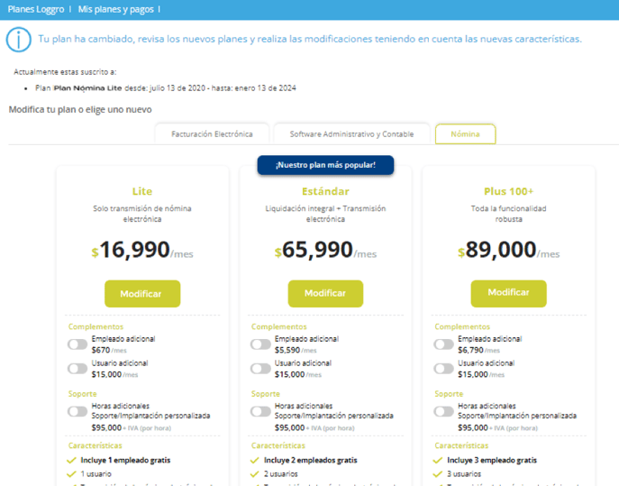
Task: Toggle Empleado adicional in Lite plan
Action: [x=77, y=344]
